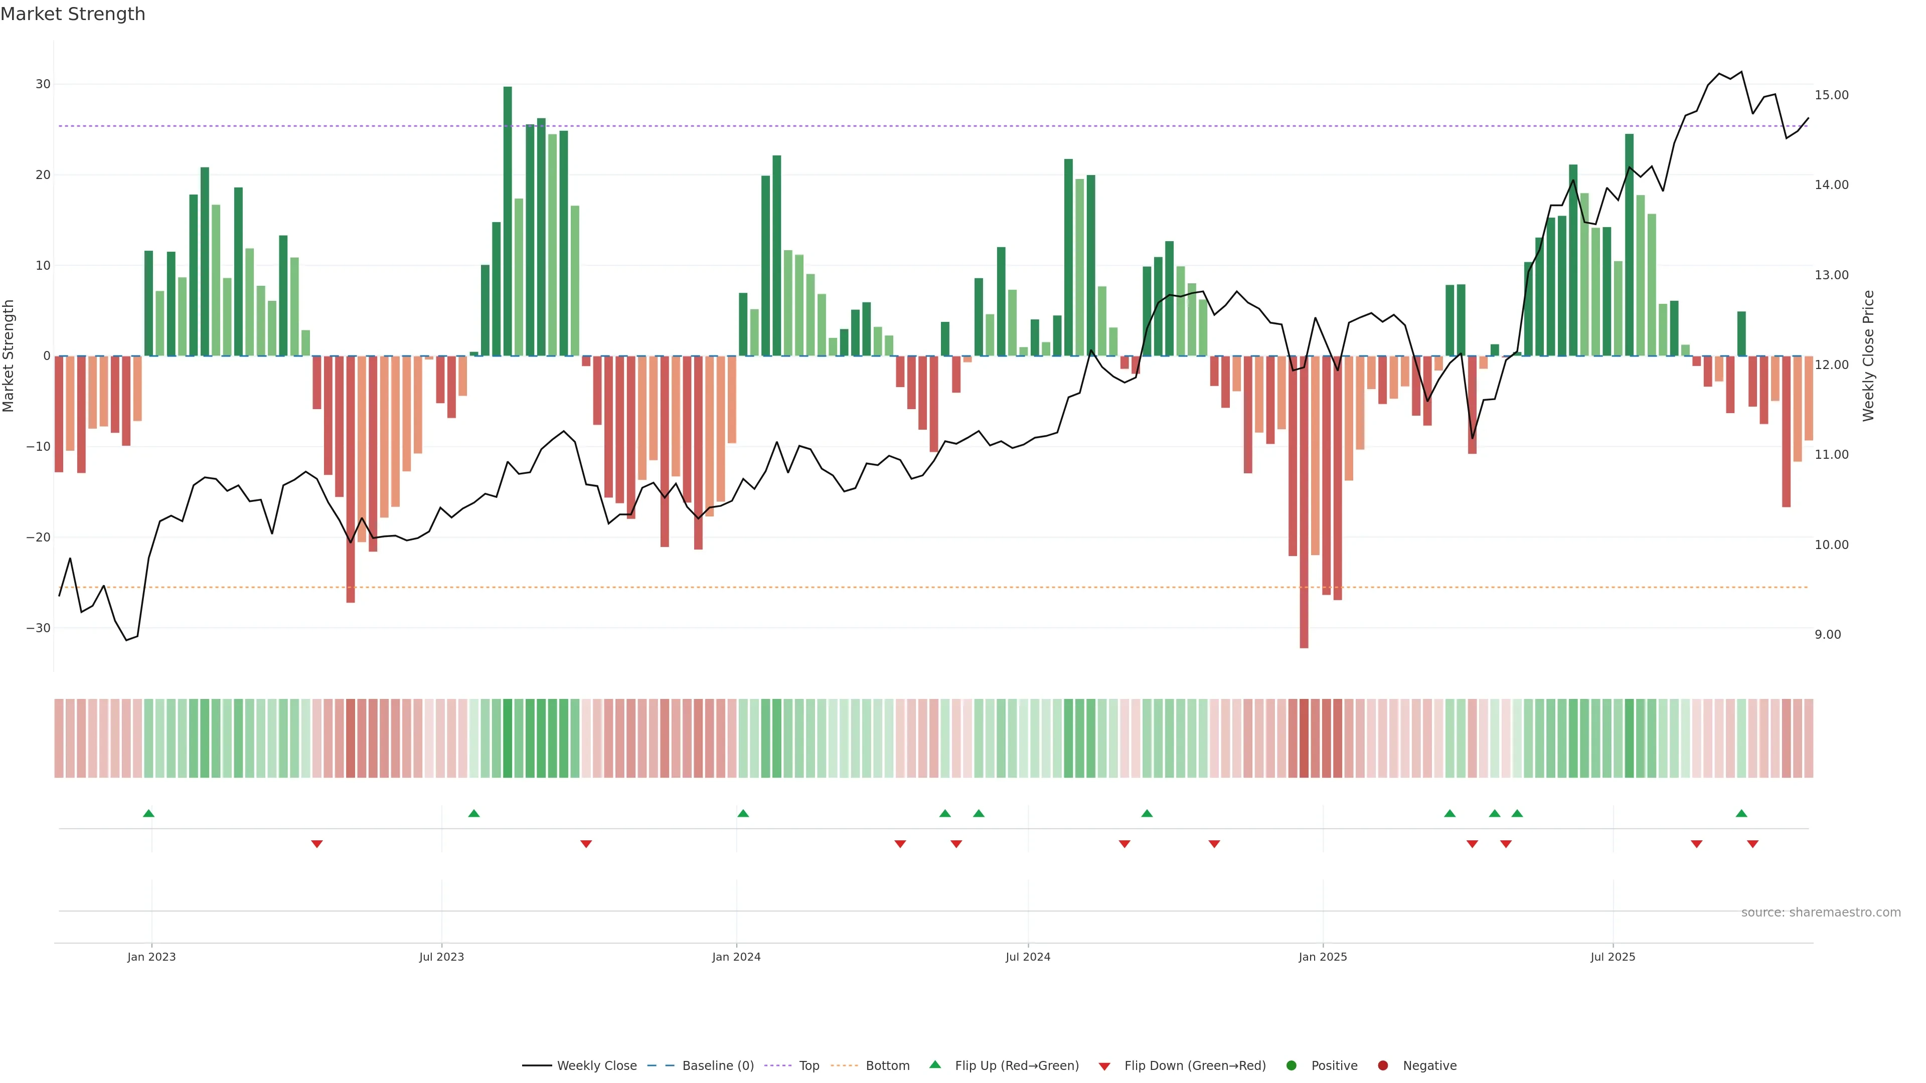The height and width of the screenshot is (1083, 1926).
Task: Click the Market Strength chart title
Action: click(x=73, y=14)
